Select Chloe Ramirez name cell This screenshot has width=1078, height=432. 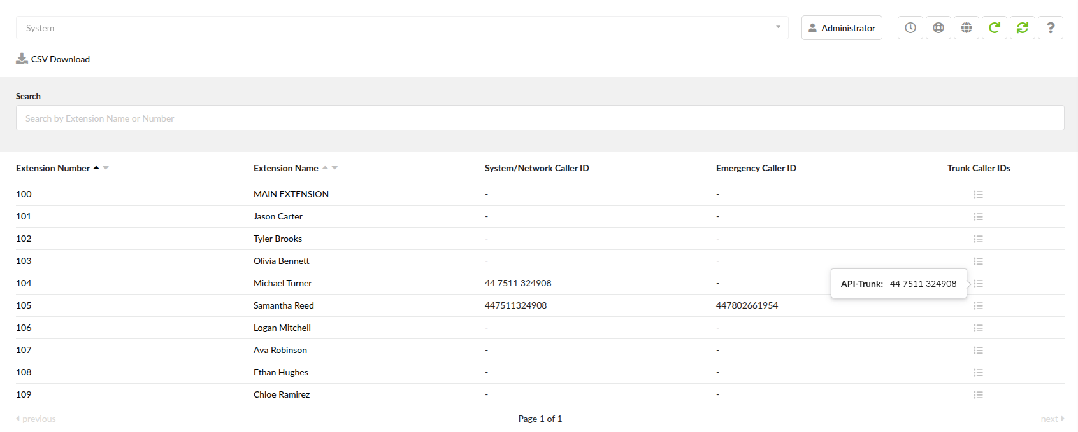pyautogui.click(x=282, y=394)
